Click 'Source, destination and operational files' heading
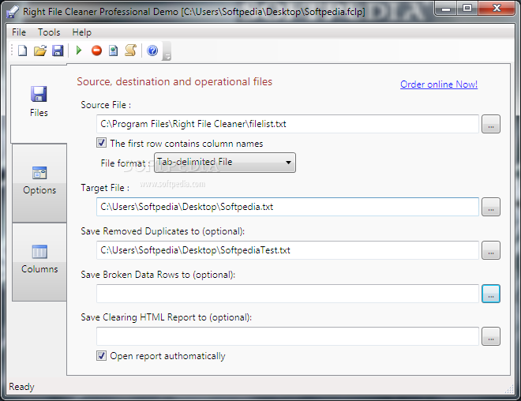Image resolution: width=521 pixels, height=401 pixels. click(x=174, y=82)
